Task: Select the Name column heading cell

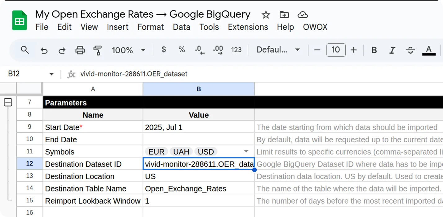Action: point(93,115)
